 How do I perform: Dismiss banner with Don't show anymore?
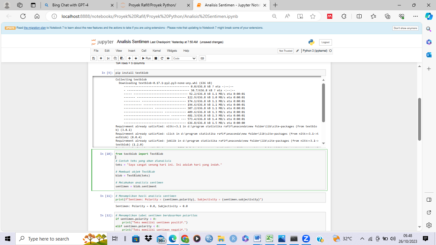pyautogui.click(x=405, y=28)
